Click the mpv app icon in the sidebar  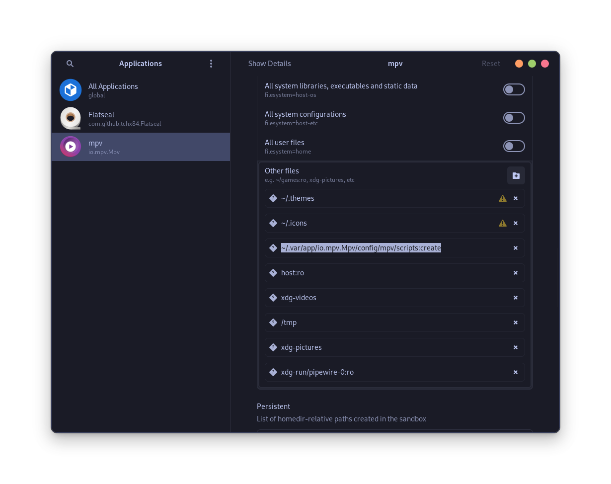(71, 147)
